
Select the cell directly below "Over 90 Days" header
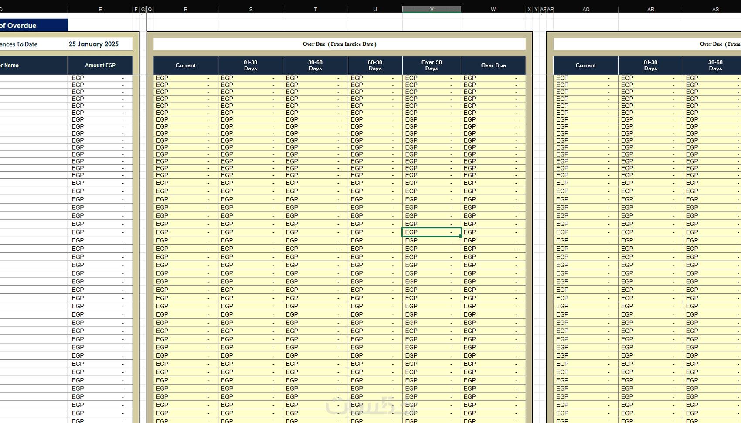432,78
